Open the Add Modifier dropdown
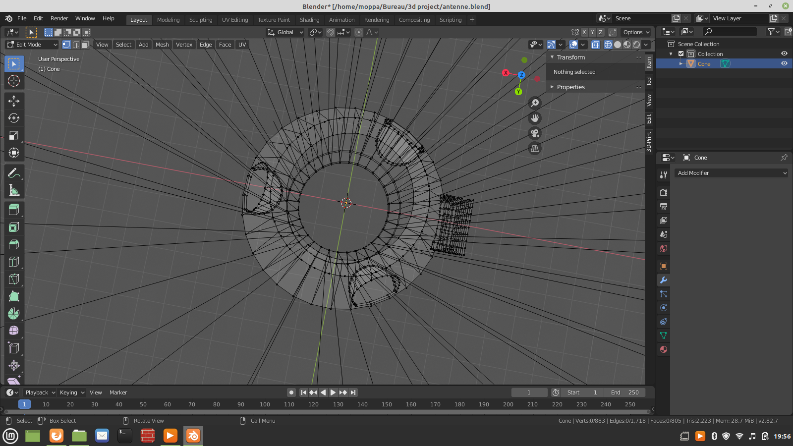Screen dimensions: 793x446 click(x=731, y=173)
